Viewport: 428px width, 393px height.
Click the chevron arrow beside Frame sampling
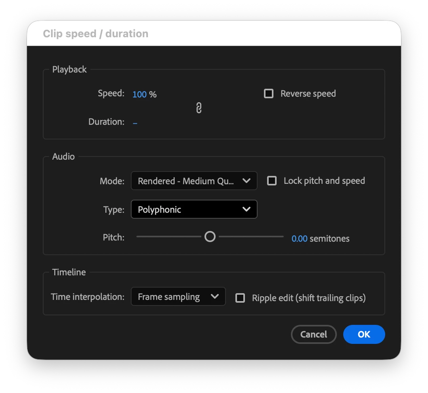[x=215, y=296]
